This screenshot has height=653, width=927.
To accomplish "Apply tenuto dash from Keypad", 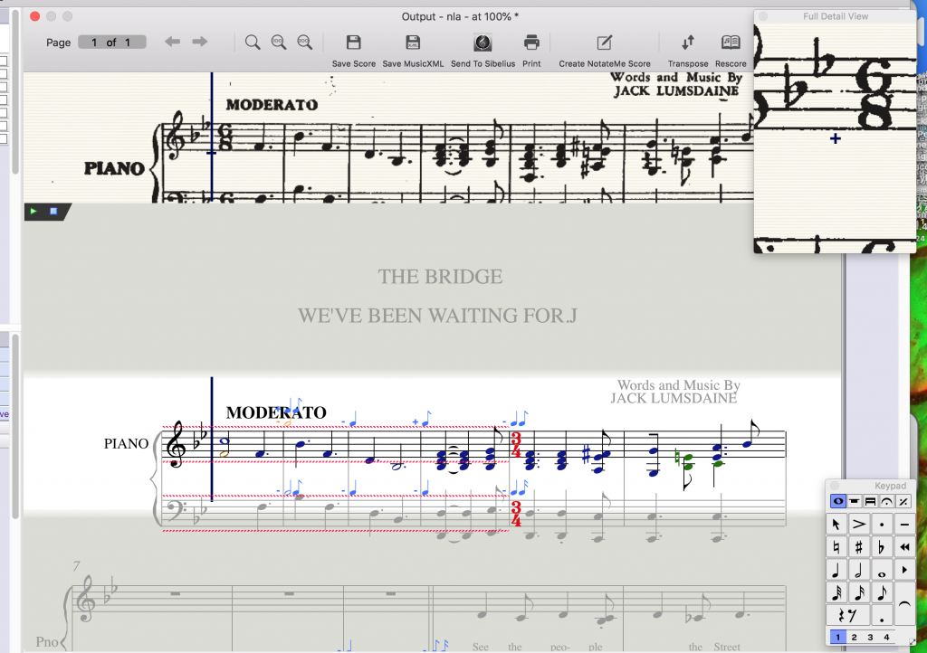I will (x=904, y=525).
